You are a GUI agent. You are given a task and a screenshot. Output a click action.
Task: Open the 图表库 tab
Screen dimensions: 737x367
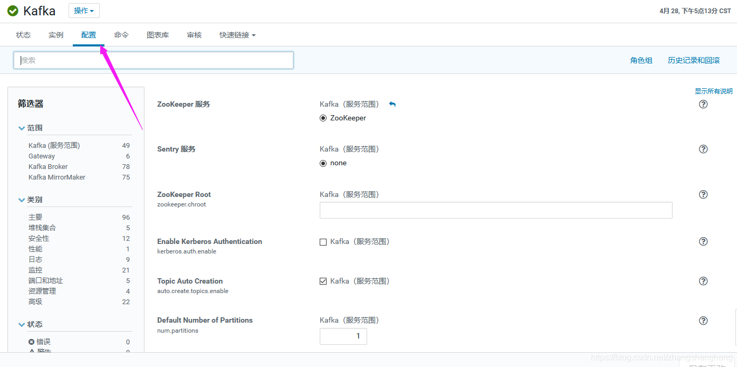[158, 35]
